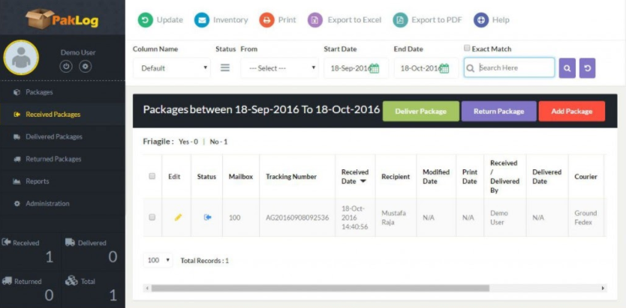Check the row checkbox for AG20160908092536

point(152,217)
